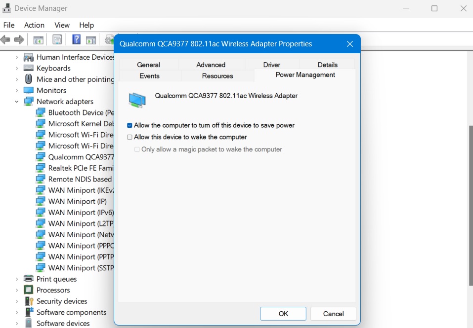Click the forward navigation arrow in toolbar
Image resolution: width=473 pixels, height=328 pixels.
point(19,39)
